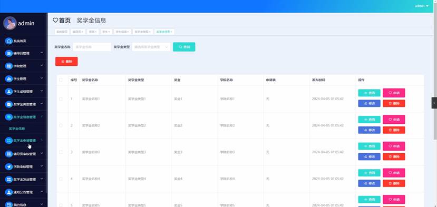This screenshot has height=207, width=437.
Task: Click the 奖学金申请管理 grid icon
Action: [x=9, y=141]
